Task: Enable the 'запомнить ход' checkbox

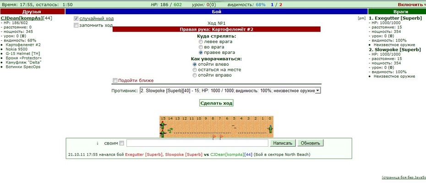Action: (76, 25)
